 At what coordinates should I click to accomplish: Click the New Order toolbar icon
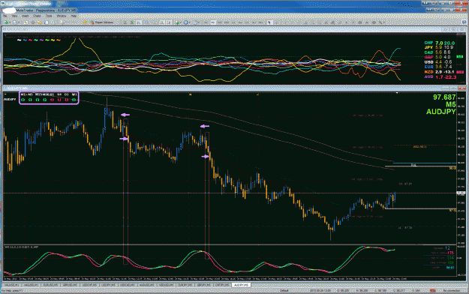61,22
